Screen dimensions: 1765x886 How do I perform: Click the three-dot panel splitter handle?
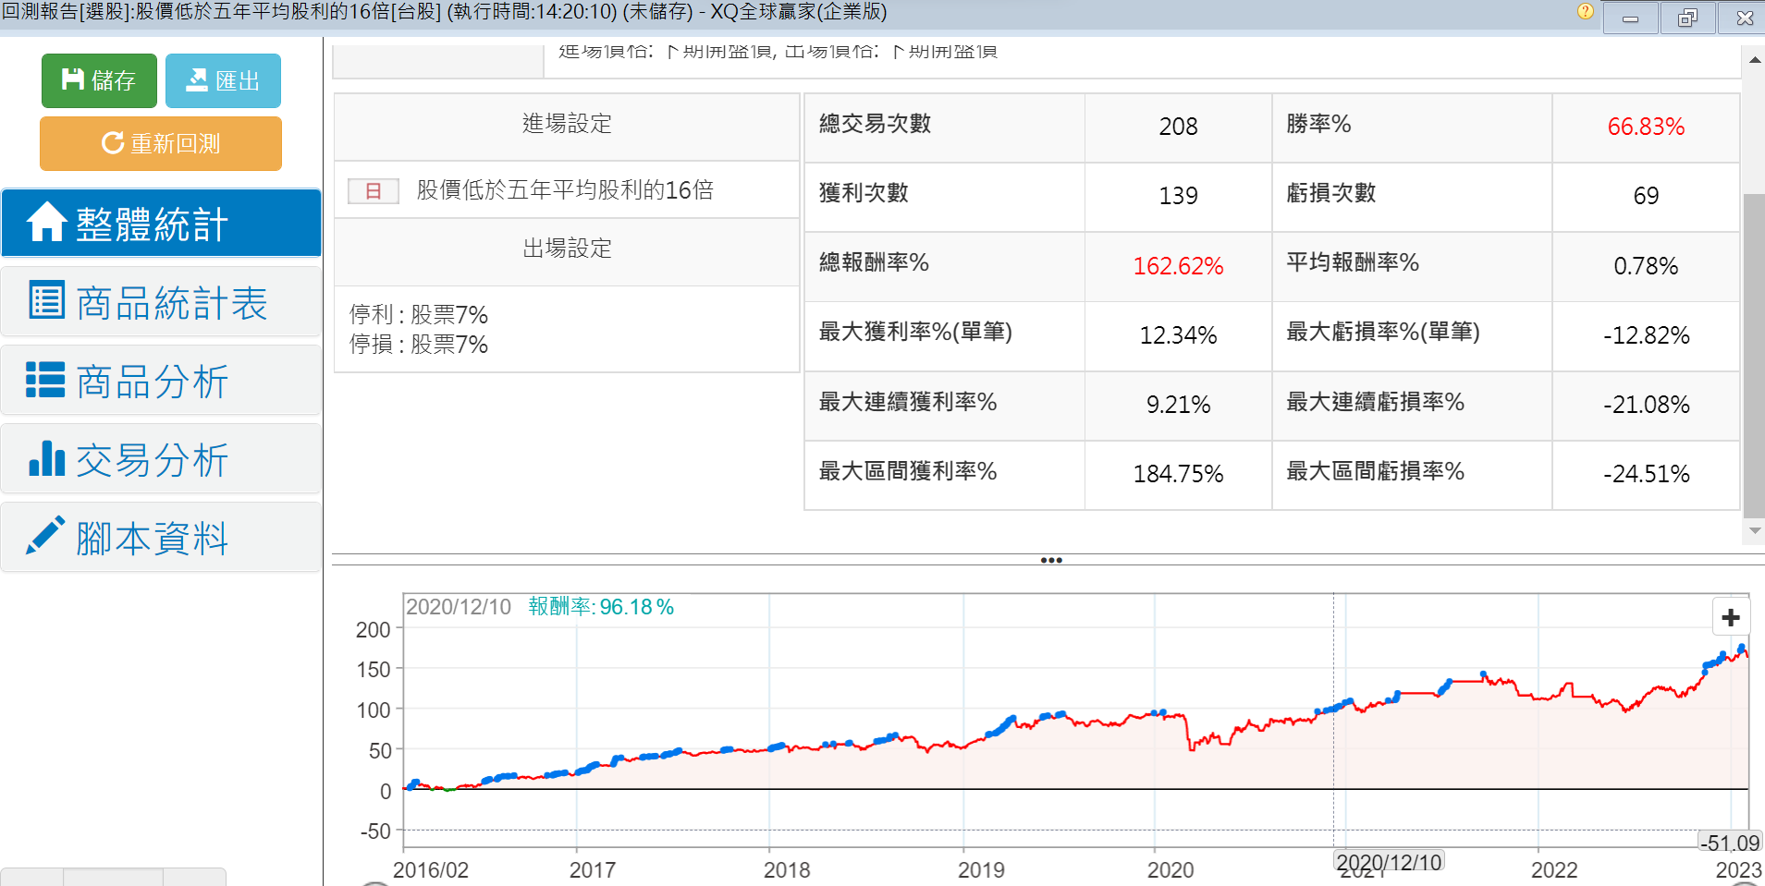1050,560
